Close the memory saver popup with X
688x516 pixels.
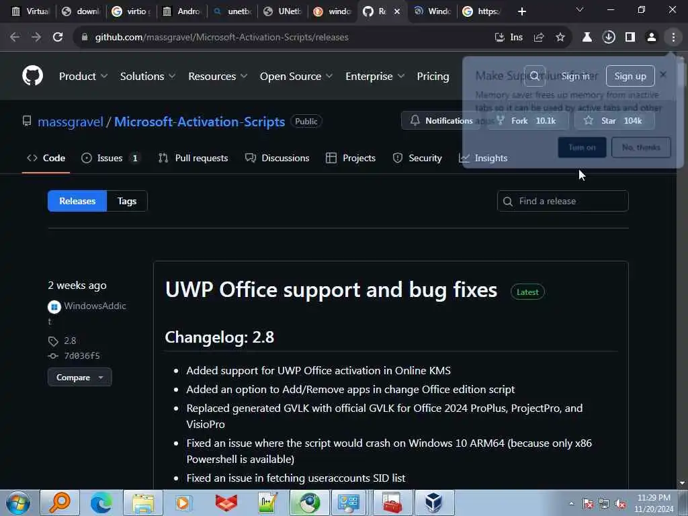663,75
